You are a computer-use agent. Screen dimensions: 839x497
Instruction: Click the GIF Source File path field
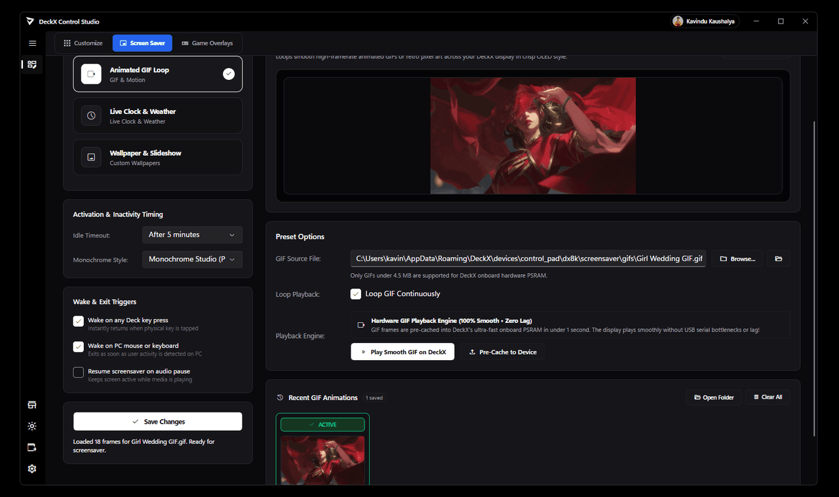pos(528,259)
